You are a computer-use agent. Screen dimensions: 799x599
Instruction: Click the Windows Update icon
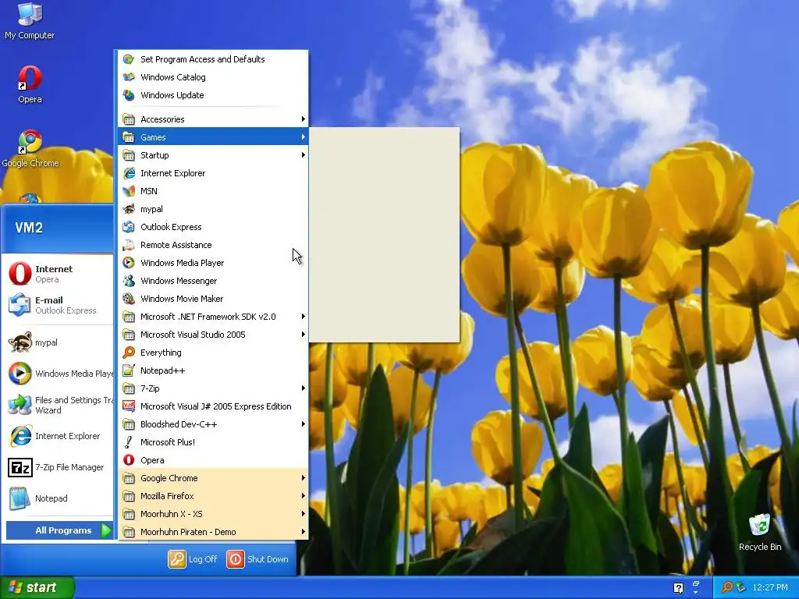(x=129, y=94)
